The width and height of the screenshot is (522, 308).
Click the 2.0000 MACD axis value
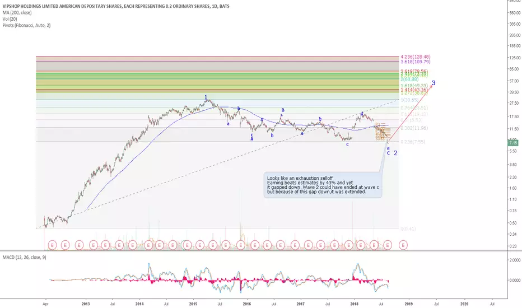514,260
